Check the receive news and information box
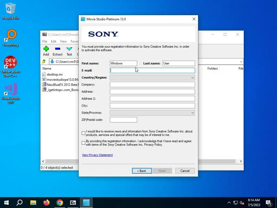The image size is (277, 208). (x=83, y=133)
